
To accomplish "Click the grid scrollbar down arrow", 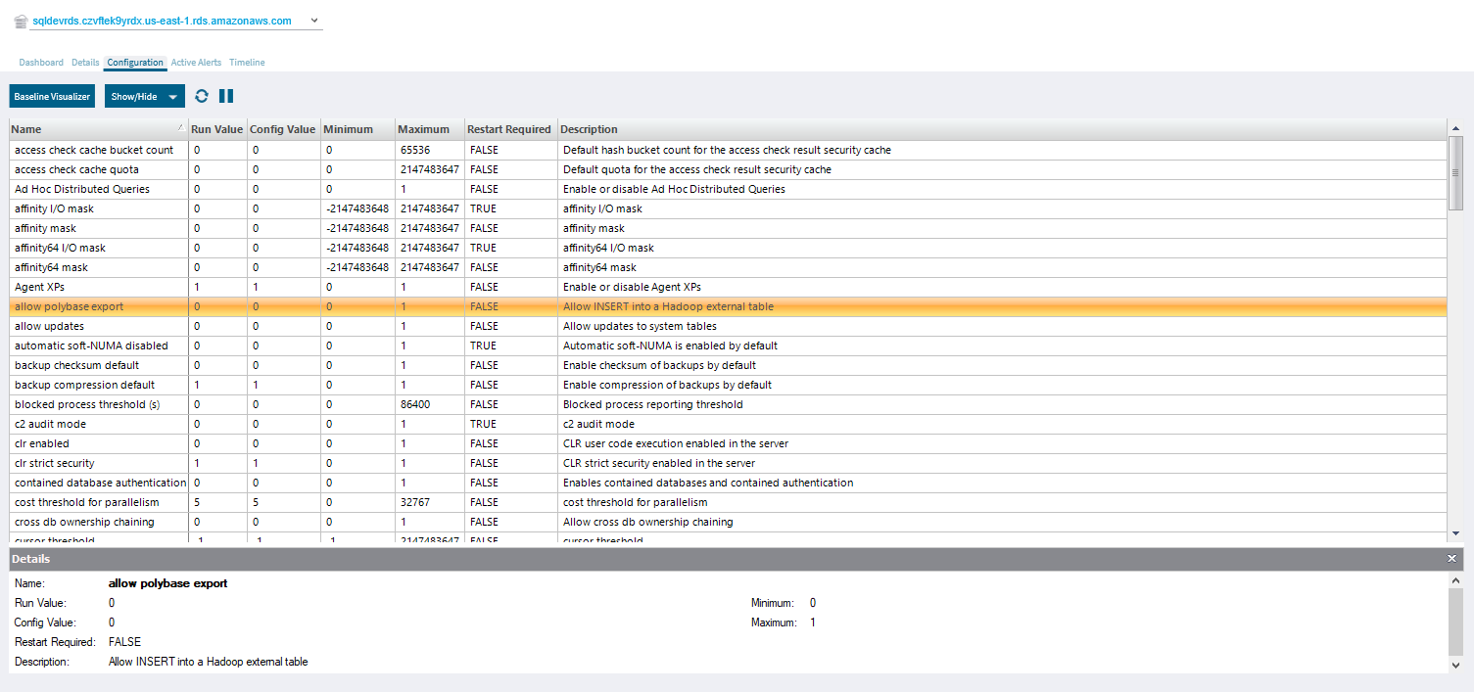I will click(1455, 533).
